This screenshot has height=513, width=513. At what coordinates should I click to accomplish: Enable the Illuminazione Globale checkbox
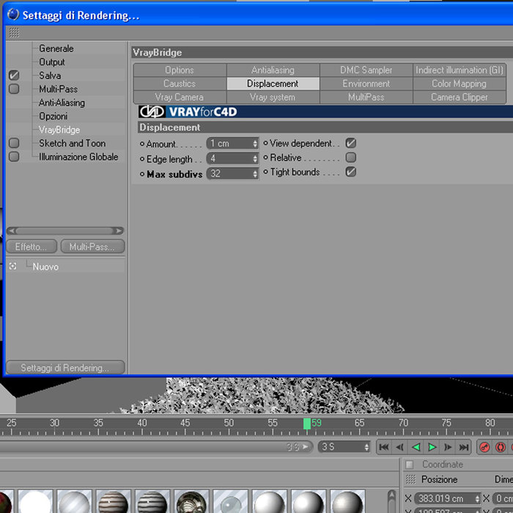(14, 156)
